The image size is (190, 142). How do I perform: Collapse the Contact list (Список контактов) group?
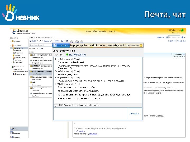click(x=11, y=67)
